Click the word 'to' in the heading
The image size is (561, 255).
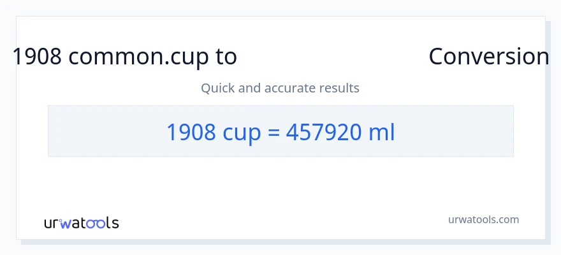[226, 57]
